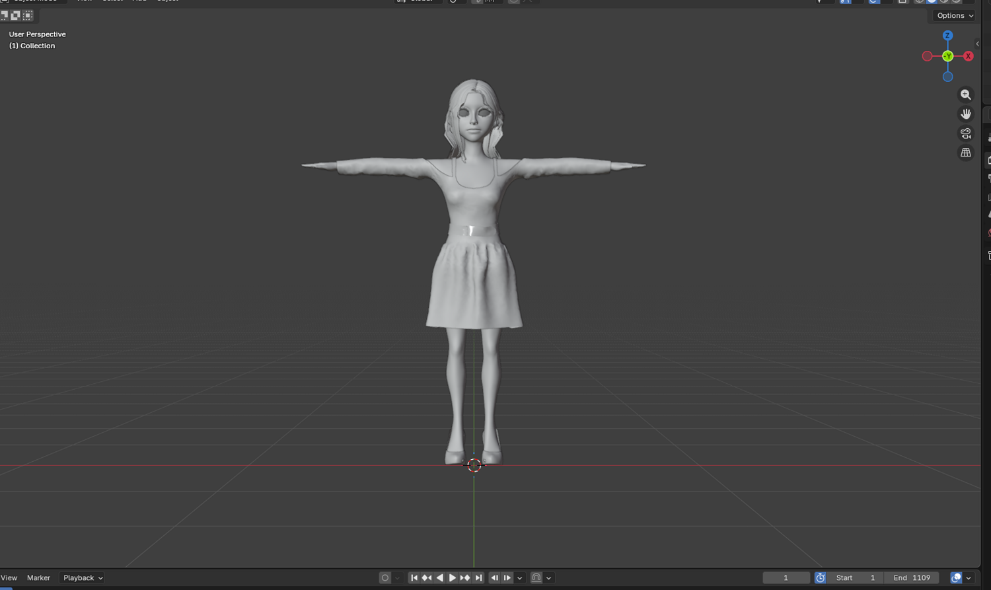
Task: Click the red X axis gizmo handle
Action: tap(969, 56)
